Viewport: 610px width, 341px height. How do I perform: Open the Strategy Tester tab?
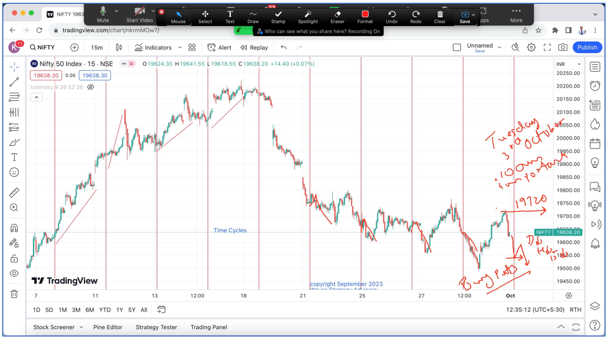click(x=156, y=327)
